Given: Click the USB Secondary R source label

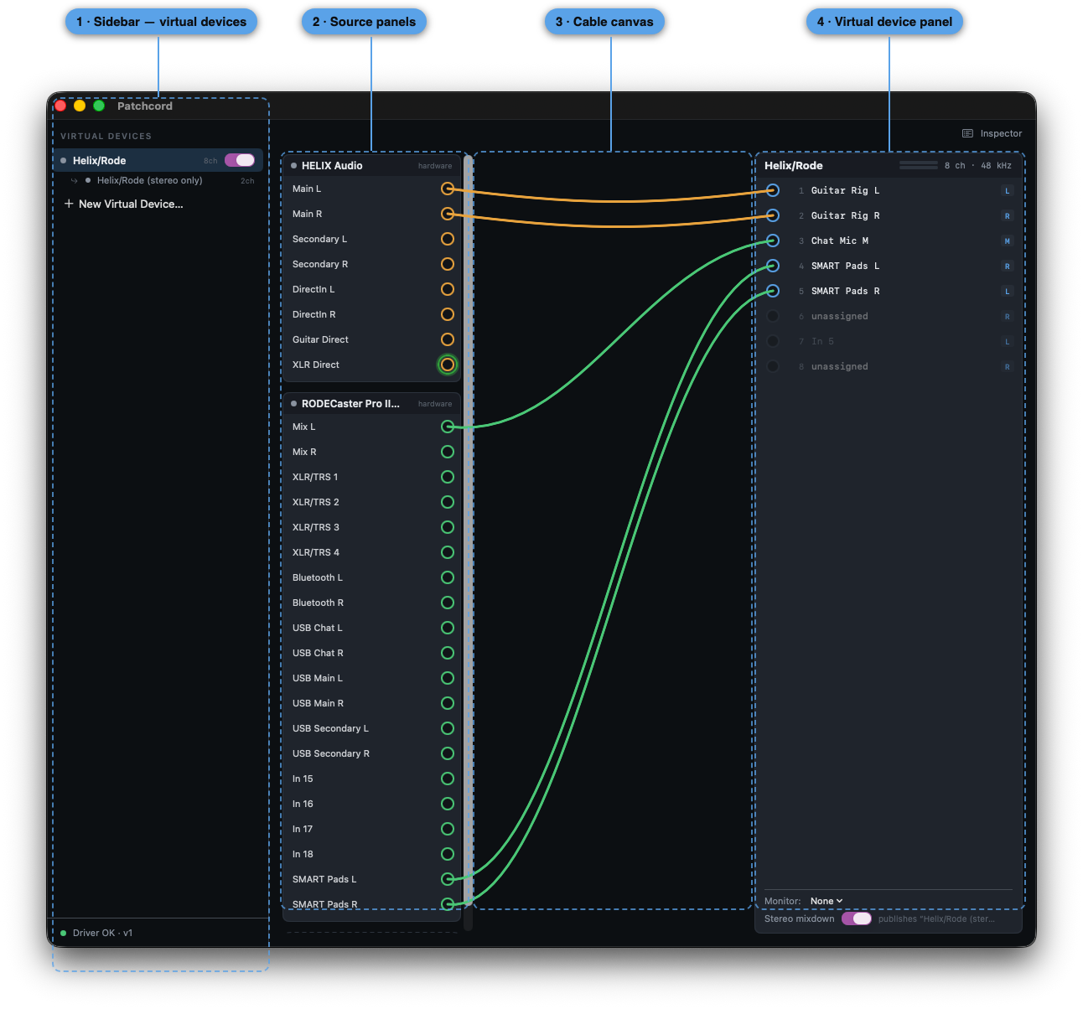Looking at the screenshot, I should (x=330, y=753).
